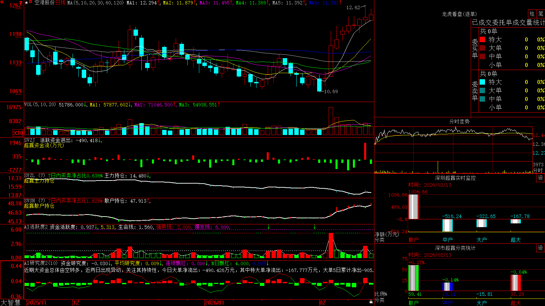Click the 散户 bar in the realtime monitor chart

414,207
